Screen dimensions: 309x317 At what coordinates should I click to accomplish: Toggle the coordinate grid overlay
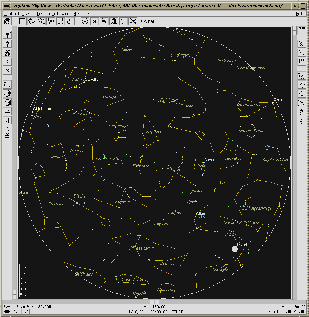22,21
